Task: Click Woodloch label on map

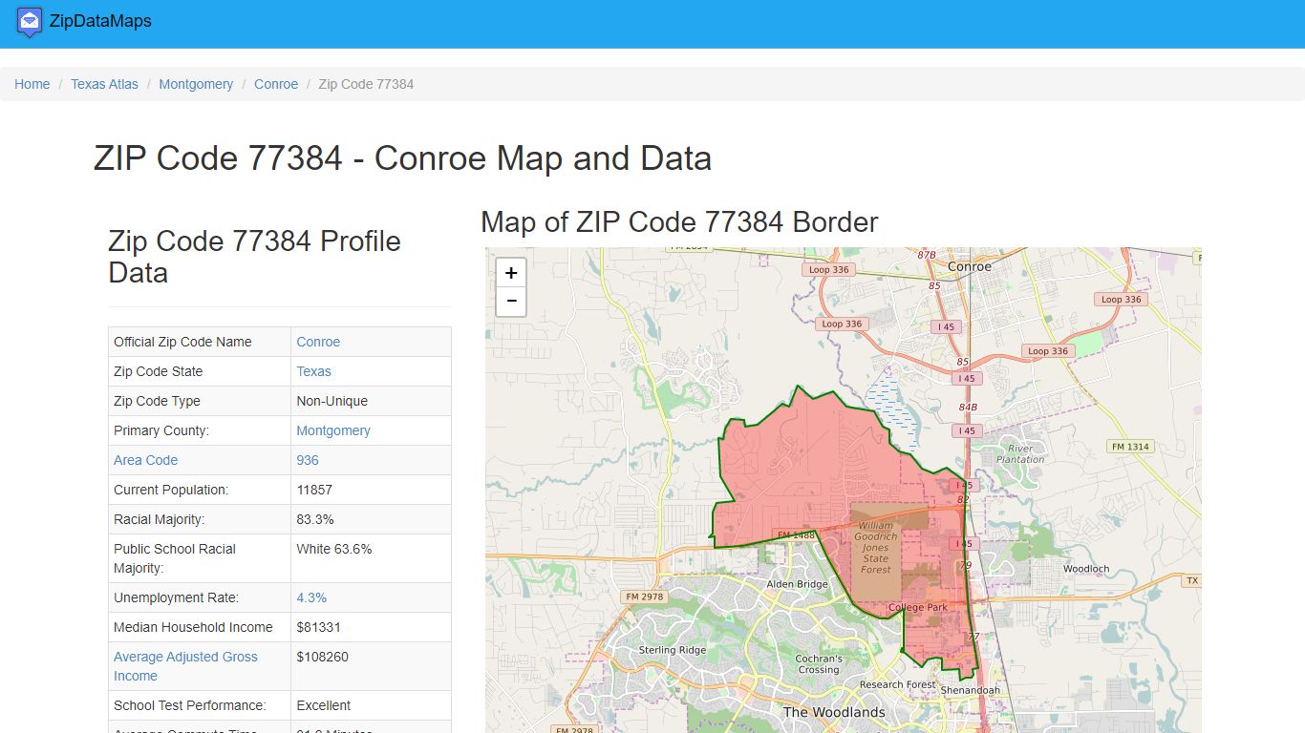Action: tap(1086, 569)
